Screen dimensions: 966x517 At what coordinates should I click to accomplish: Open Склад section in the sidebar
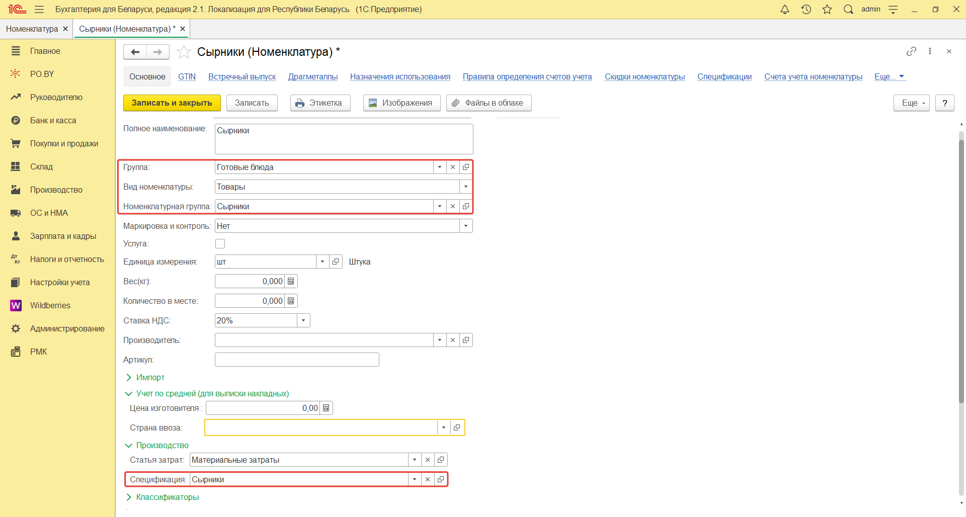click(41, 167)
